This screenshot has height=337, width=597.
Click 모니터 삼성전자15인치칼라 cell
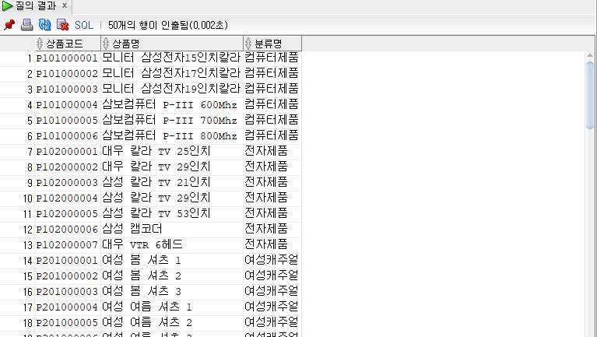click(x=172, y=58)
